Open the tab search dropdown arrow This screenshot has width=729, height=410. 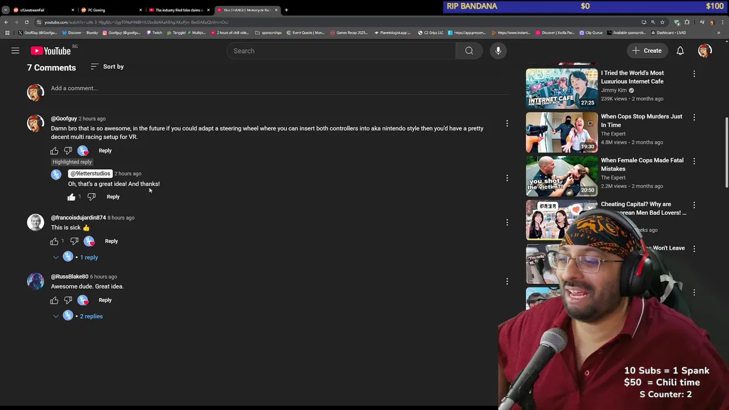[x=6, y=10]
